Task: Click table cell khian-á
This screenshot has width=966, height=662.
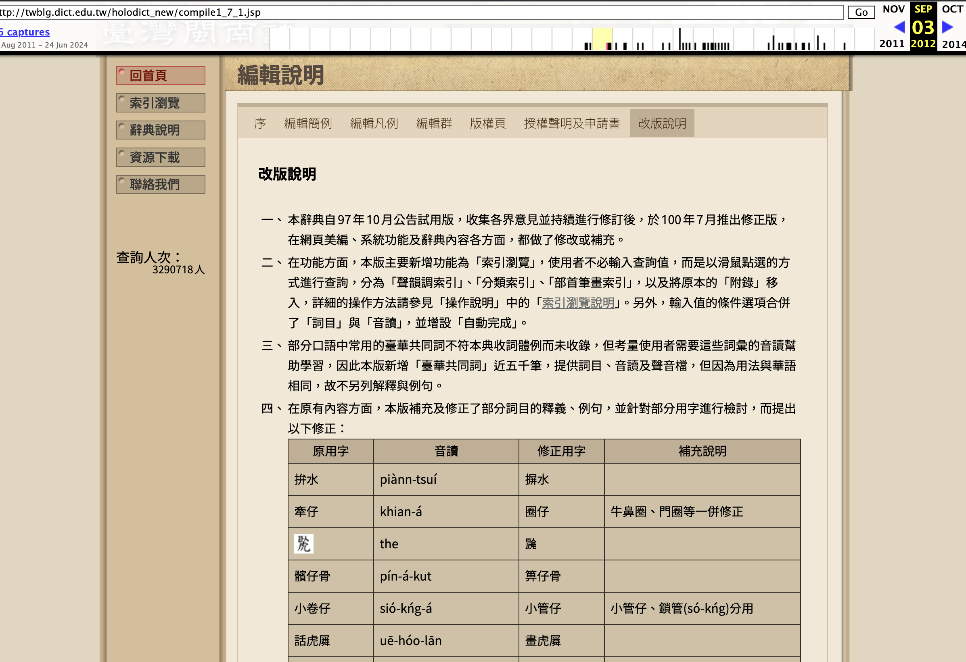Action: tap(446, 512)
